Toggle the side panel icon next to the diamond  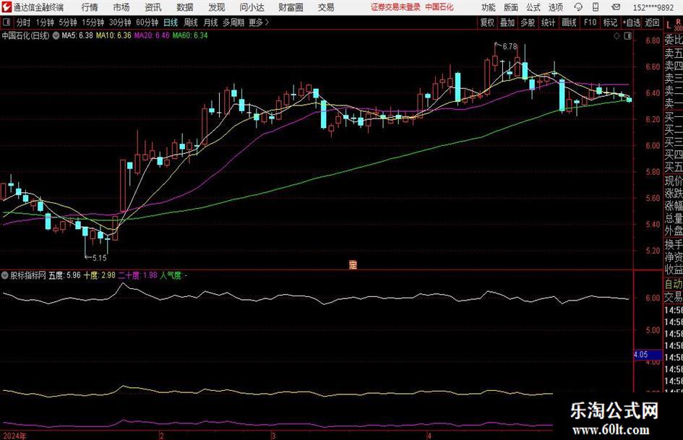pos(627,36)
